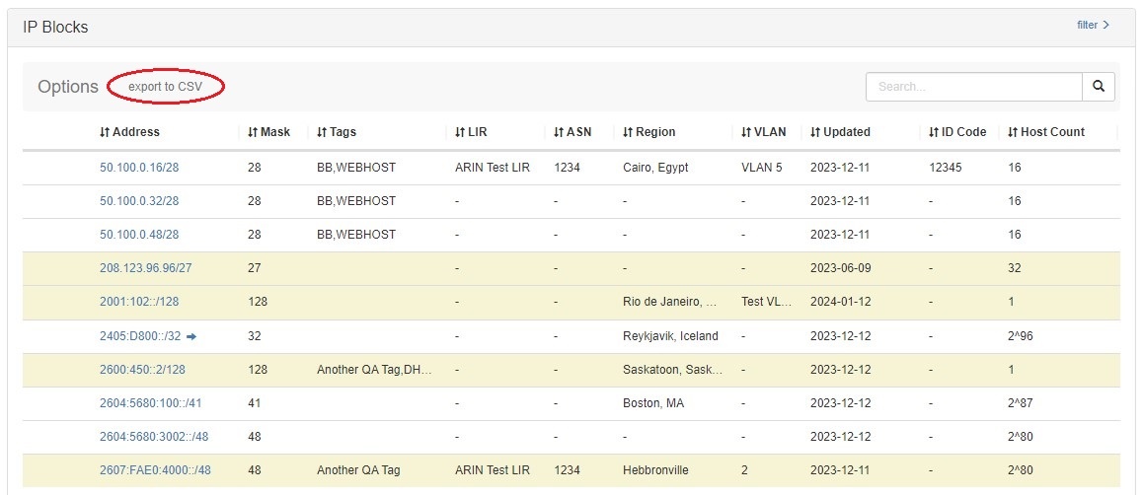Focus the Search input field
This screenshot has width=1143, height=495.
pyautogui.click(x=973, y=87)
